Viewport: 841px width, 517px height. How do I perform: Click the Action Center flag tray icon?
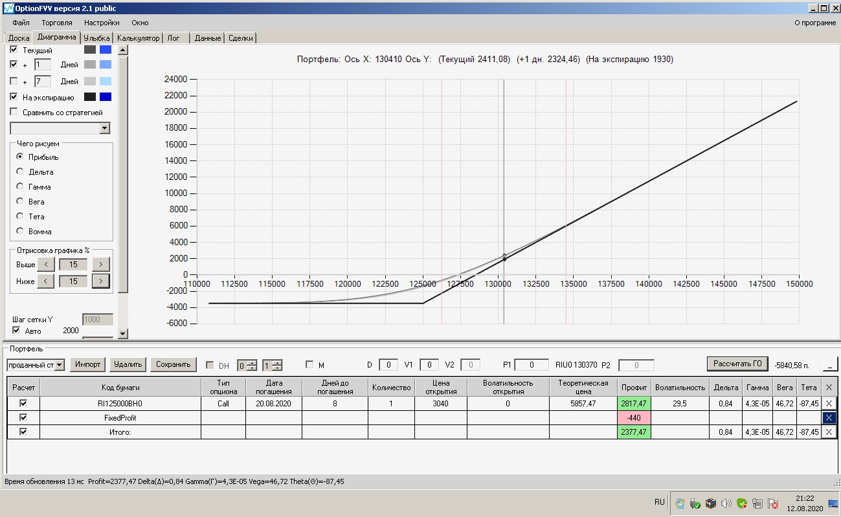point(773,503)
